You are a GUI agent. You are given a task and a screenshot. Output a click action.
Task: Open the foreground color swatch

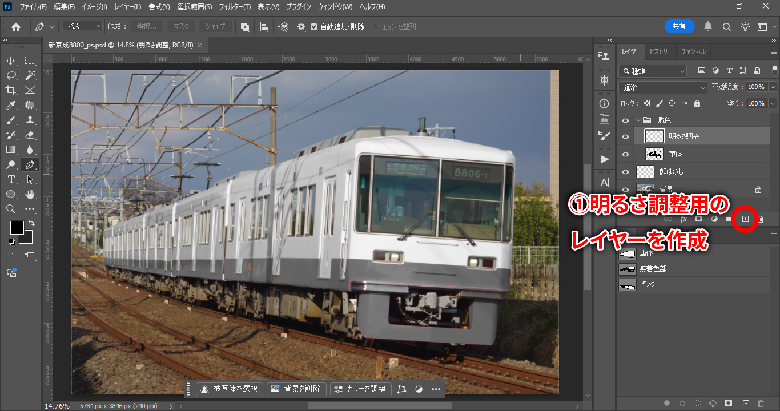17,227
